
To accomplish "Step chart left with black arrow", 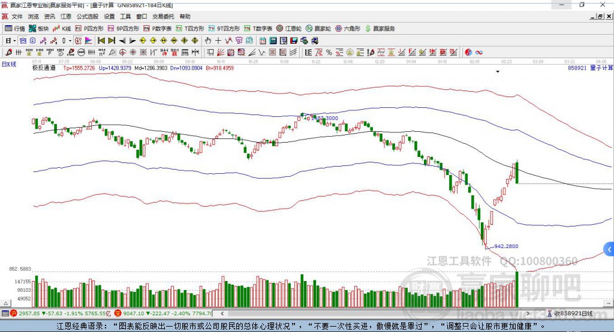I will tap(122, 40).
